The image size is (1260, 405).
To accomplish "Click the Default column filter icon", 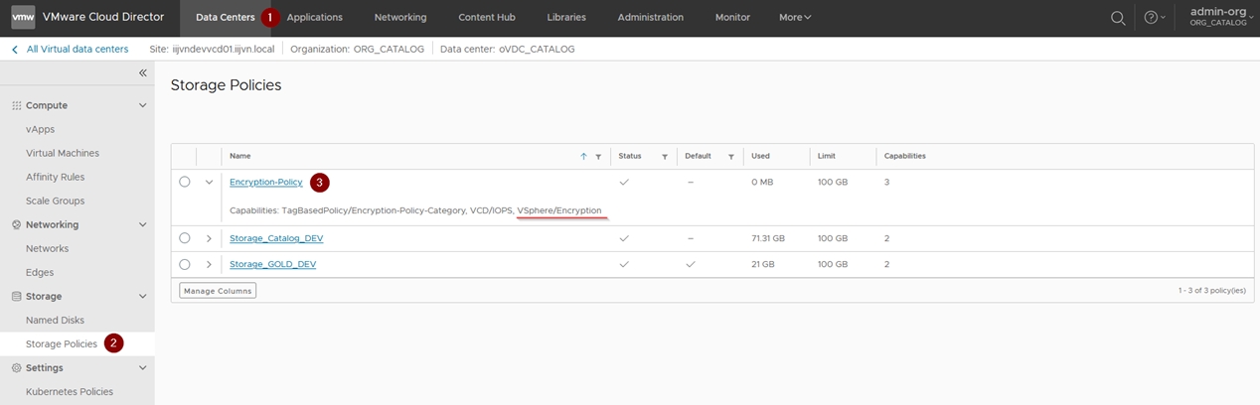I will (730, 157).
